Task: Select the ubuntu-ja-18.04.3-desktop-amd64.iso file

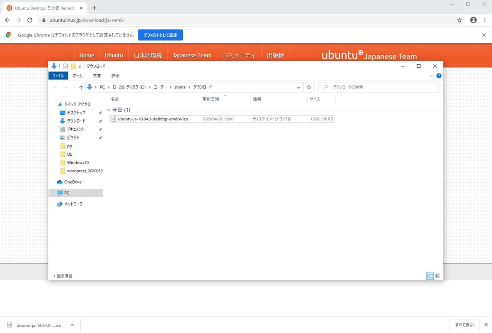Action: (x=222, y=119)
